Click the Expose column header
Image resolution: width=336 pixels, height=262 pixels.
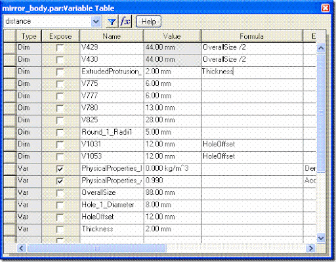point(60,36)
